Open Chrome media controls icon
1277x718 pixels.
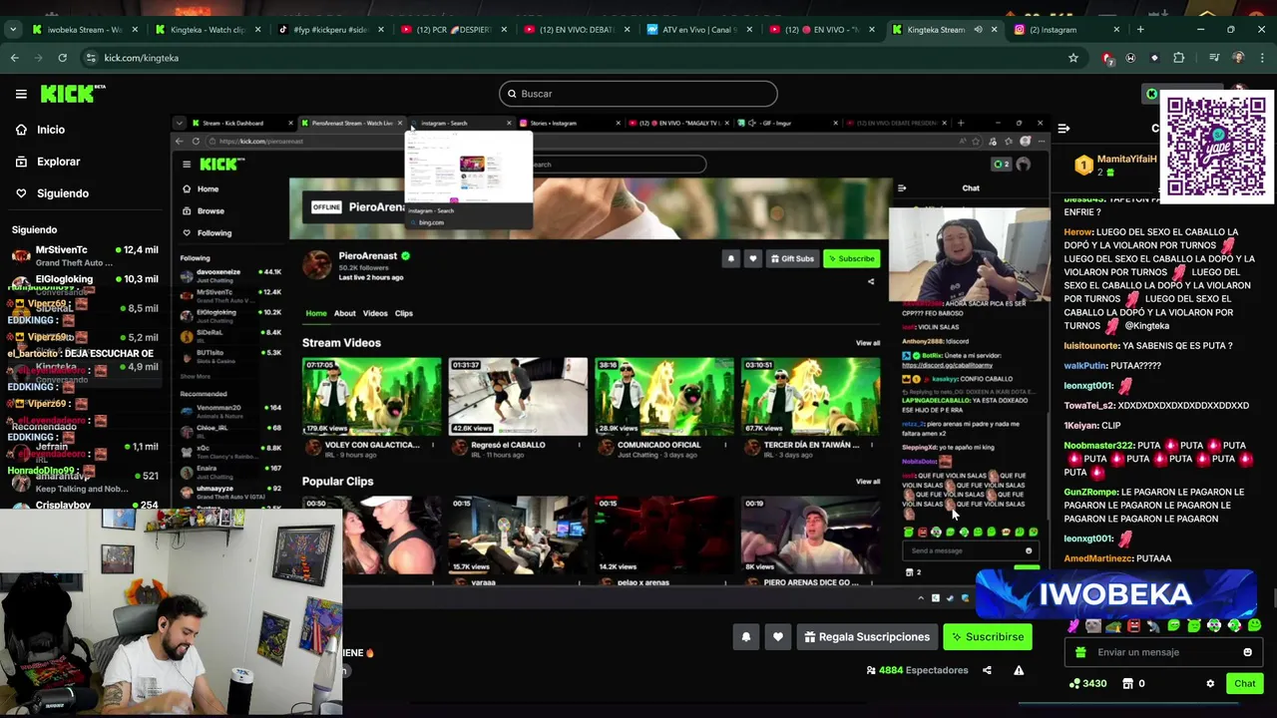coord(1214,58)
